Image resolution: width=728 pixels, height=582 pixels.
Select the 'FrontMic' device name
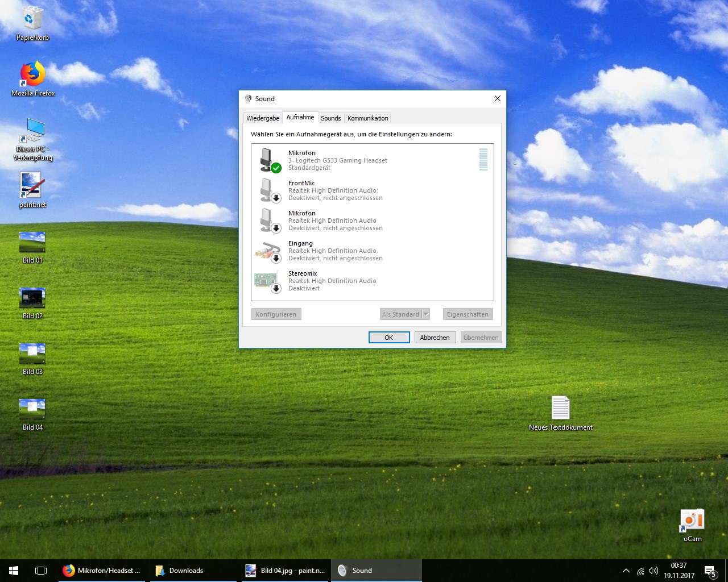(301, 183)
